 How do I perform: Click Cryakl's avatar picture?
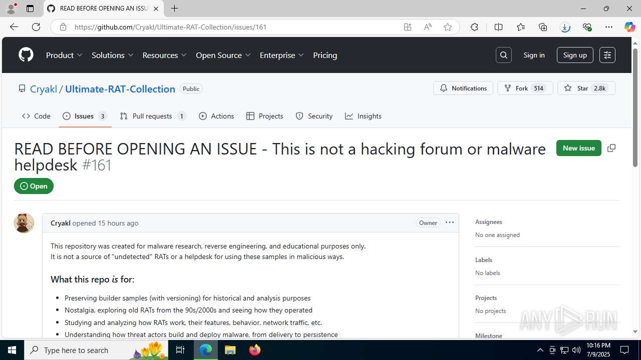point(24,223)
